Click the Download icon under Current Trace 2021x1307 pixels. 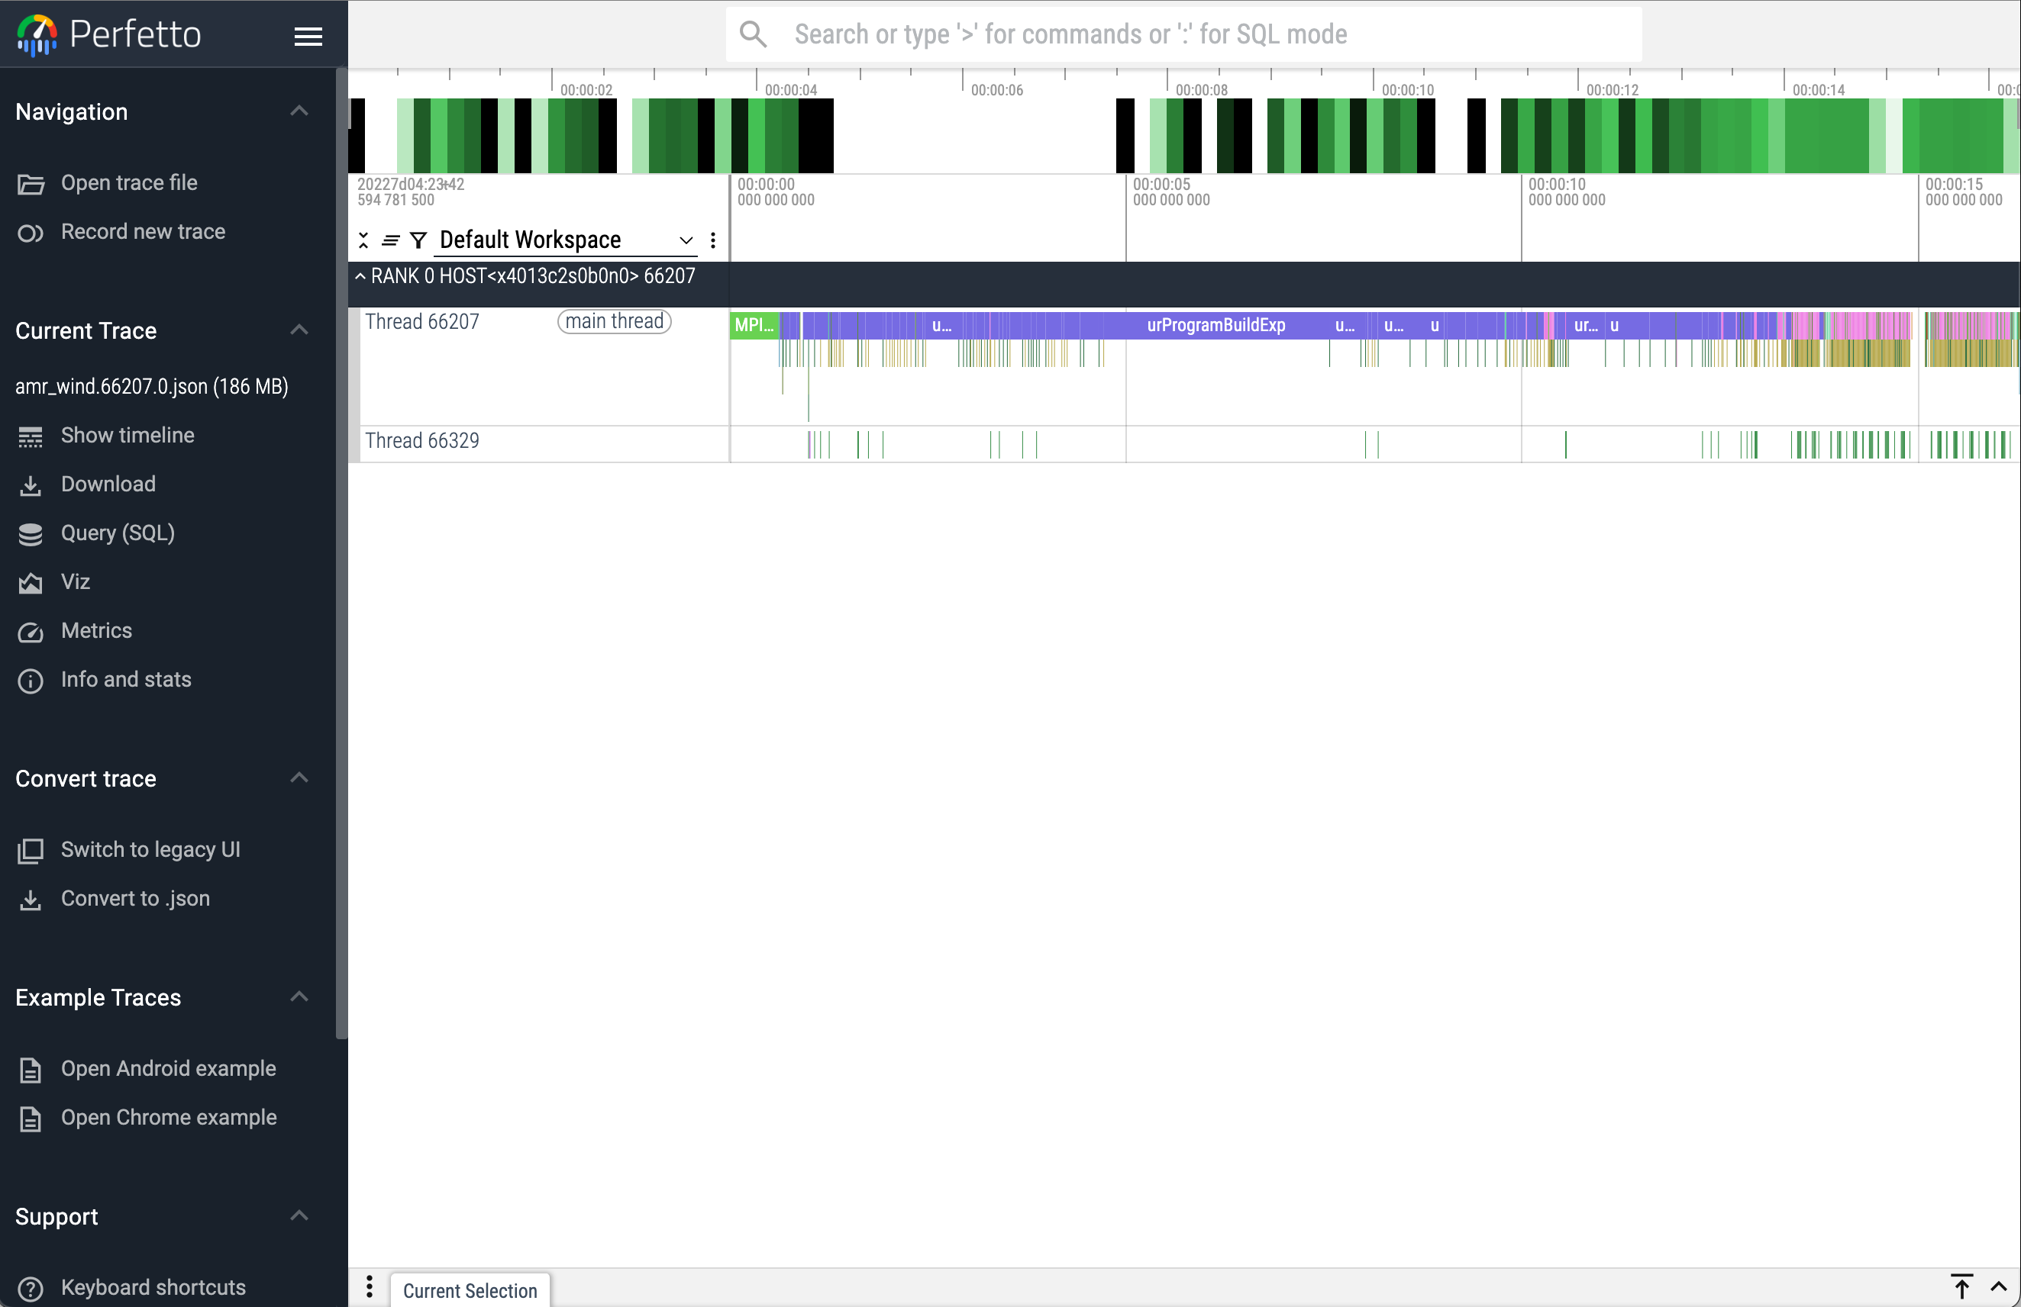[x=31, y=484]
